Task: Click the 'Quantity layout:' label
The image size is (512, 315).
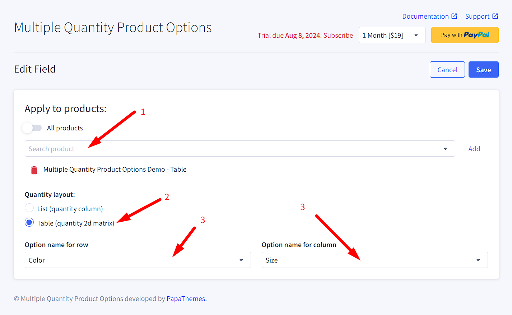Action: [50, 194]
